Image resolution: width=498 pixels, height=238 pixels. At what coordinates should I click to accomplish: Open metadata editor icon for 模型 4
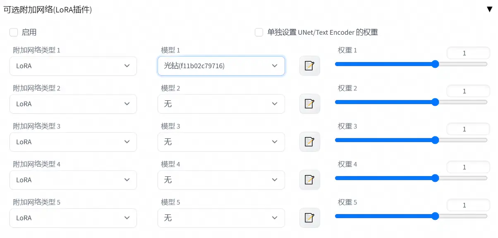coord(310,180)
